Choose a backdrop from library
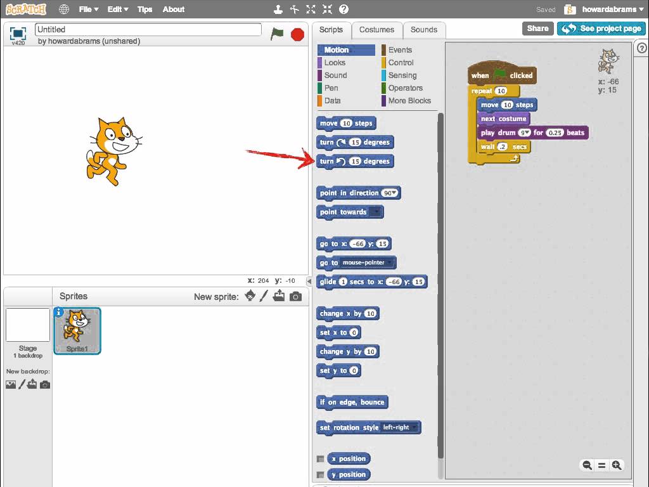This screenshot has height=487, width=649. click(11, 385)
